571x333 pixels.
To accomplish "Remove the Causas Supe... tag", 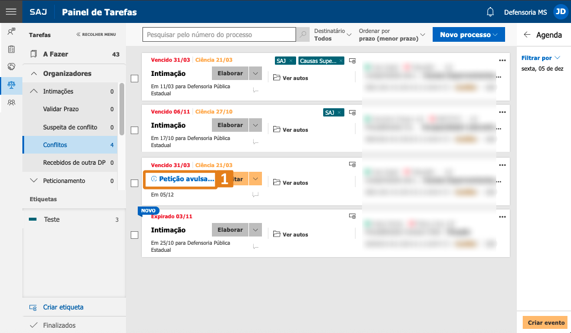I will [340, 61].
